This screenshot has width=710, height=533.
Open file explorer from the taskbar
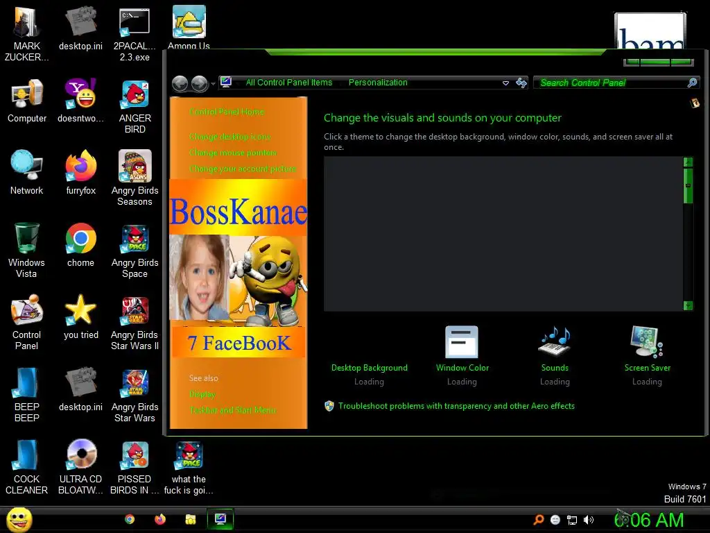[190, 519]
